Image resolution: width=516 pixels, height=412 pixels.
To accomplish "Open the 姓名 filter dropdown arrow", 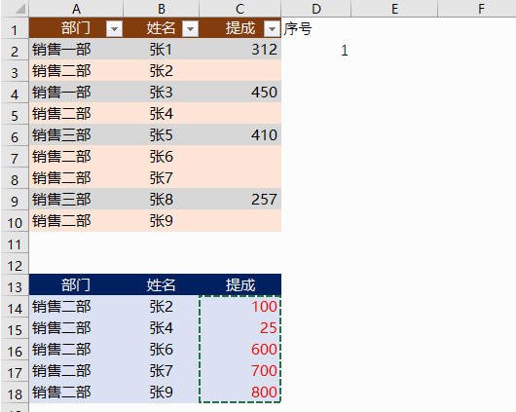I will pyautogui.click(x=190, y=28).
